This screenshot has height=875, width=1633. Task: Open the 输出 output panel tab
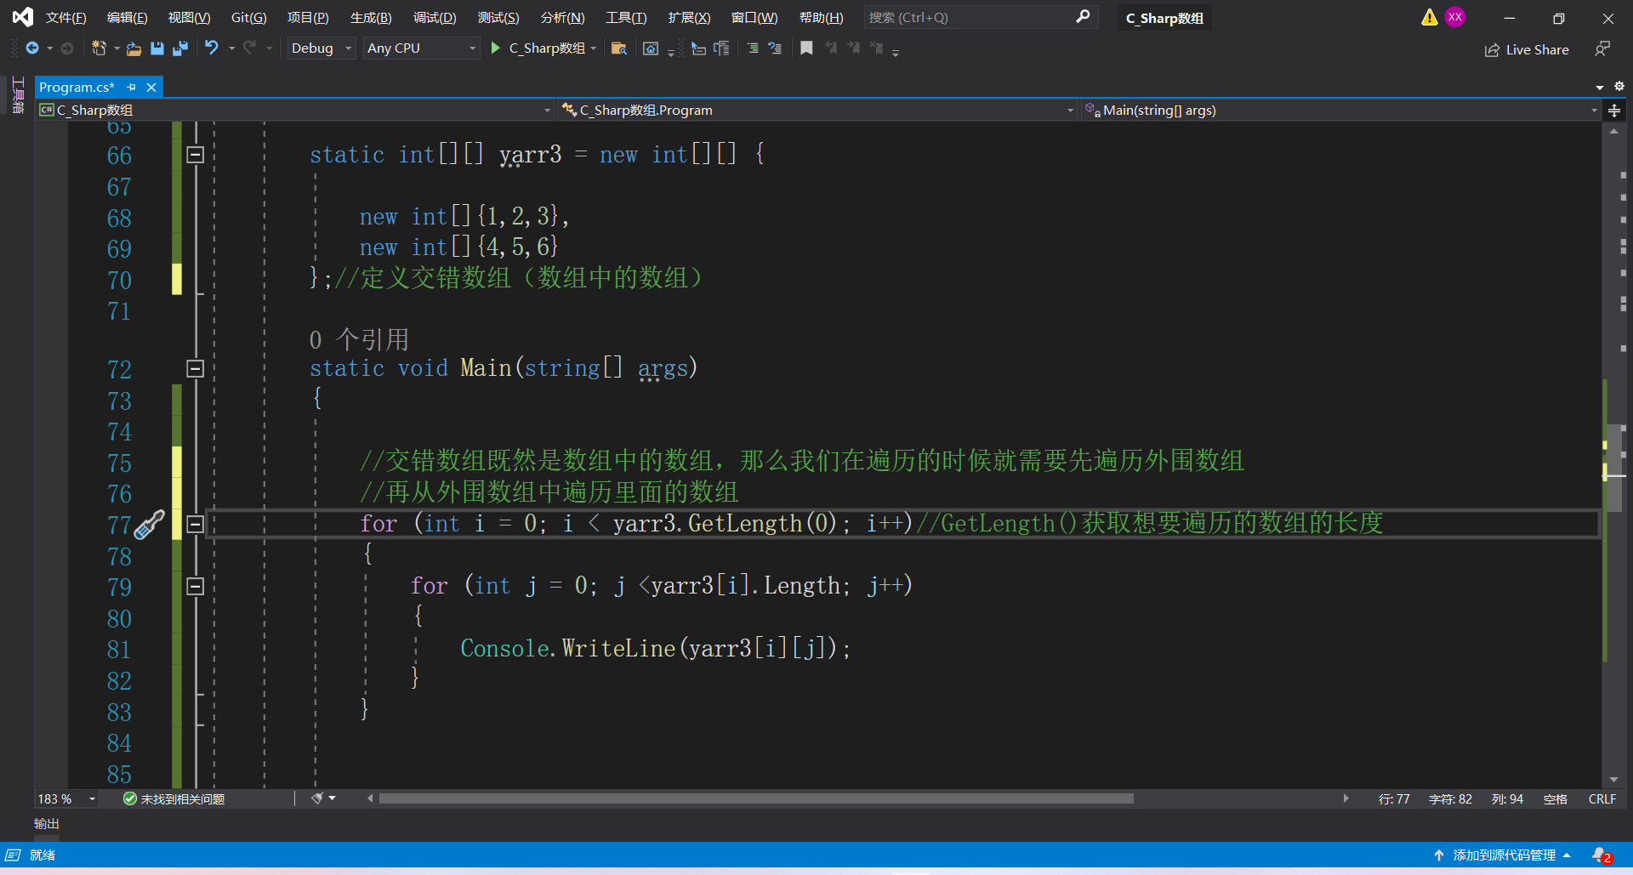[47, 824]
